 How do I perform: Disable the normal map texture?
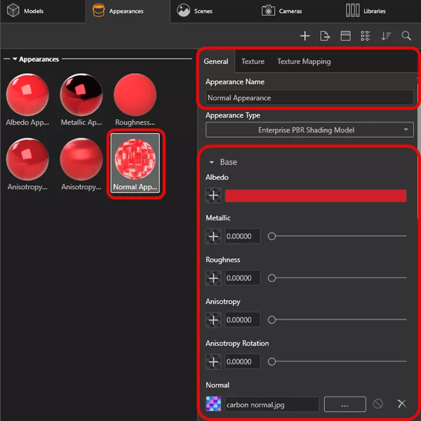click(x=378, y=404)
